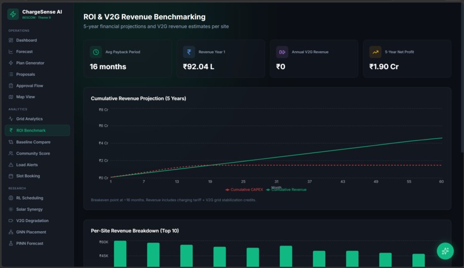This screenshot has height=268, width=464.
Task: Click the Solar Synergy sun icon
Action: click(x=11, y=209)
